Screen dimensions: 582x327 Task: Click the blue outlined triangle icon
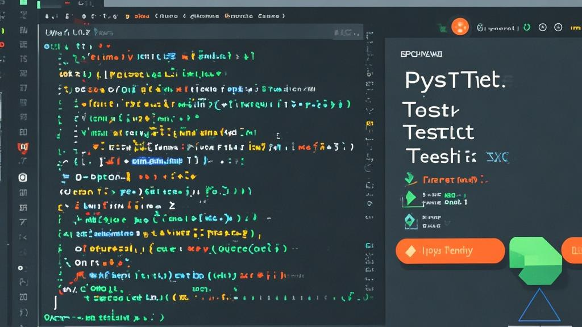click(x=539, y=305)
